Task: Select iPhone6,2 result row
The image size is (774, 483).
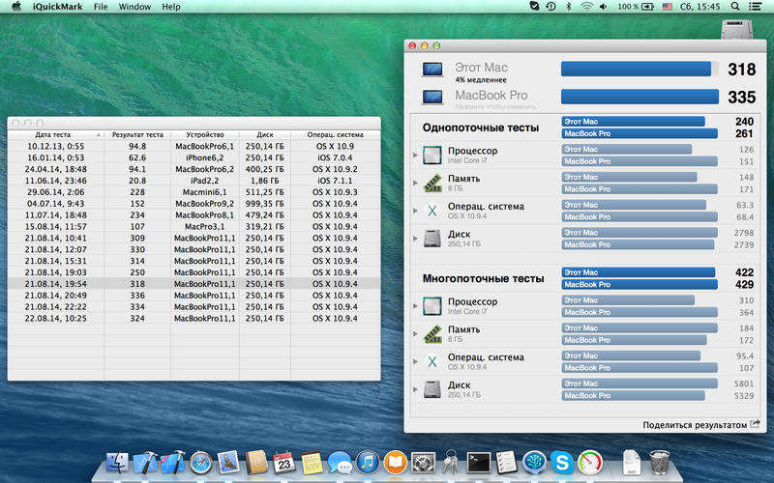Action: point(194,157)
